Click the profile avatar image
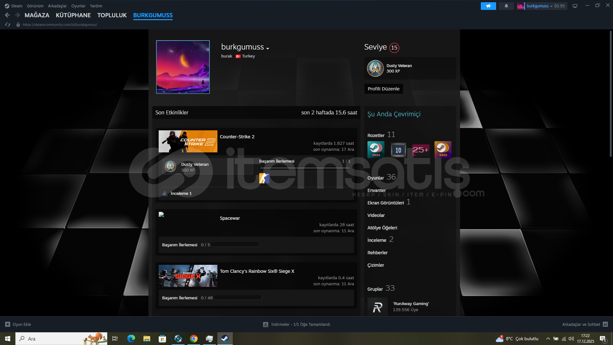 click(x=183, y=67)
